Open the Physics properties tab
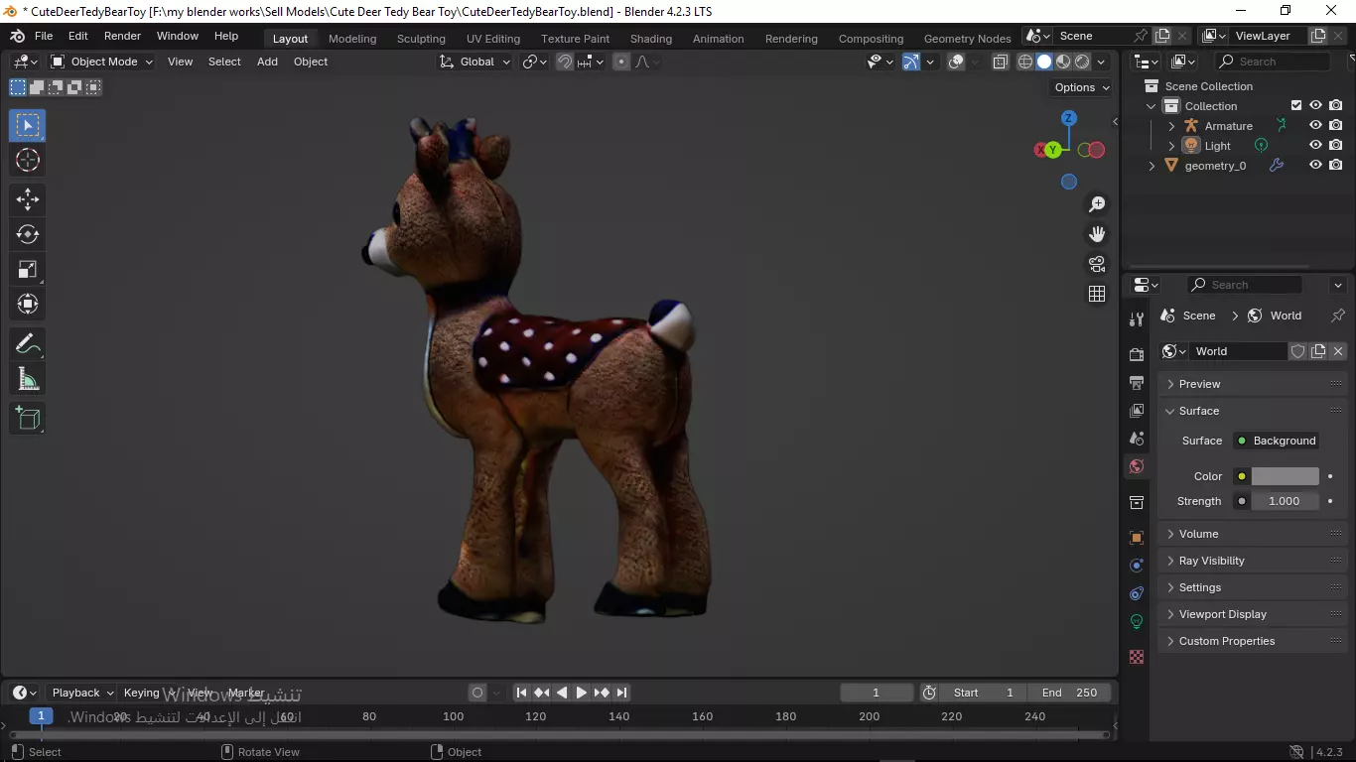 [1137, 566]
